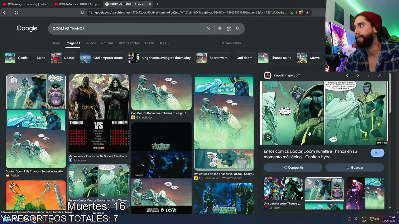Click the browser address bar URL

(x=190, y=12)
